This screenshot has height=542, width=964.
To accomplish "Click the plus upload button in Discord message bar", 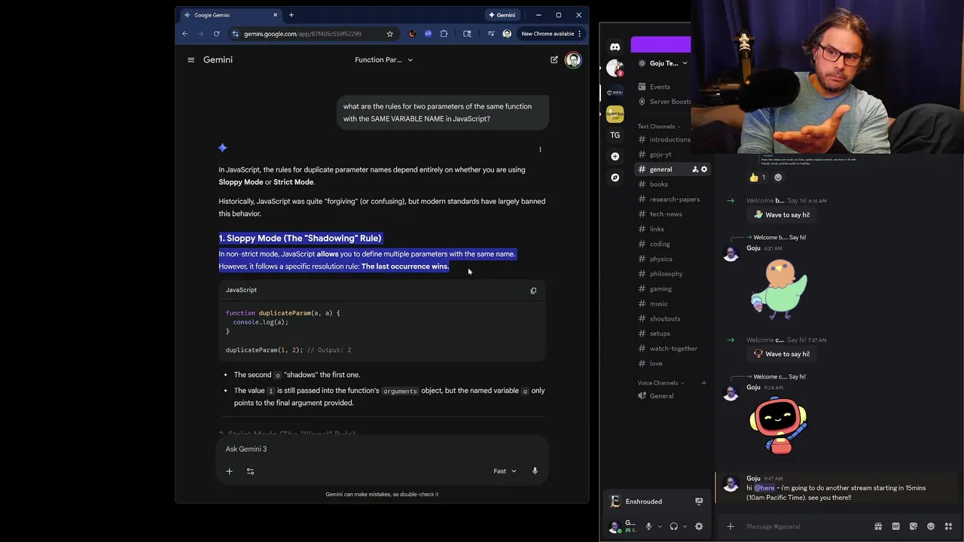I will tap(730, 526).
